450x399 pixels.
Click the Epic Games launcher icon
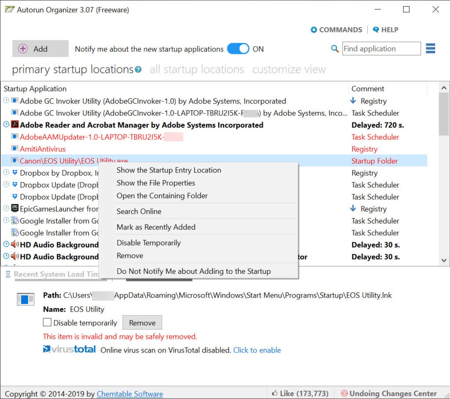point(15,208)
